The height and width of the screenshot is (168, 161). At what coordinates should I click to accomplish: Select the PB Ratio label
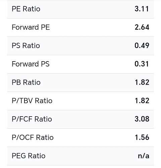click(26, 82)
